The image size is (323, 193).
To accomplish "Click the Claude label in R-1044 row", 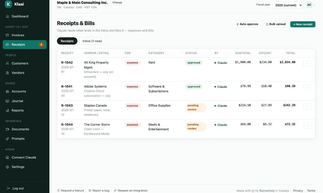I will (x=222, y=125).
